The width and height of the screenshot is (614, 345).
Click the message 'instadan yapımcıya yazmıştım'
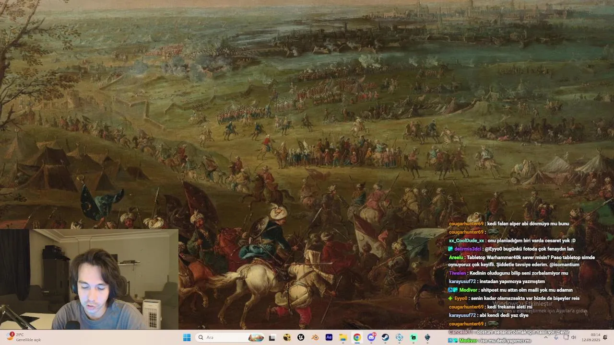[x=513, y=282]
